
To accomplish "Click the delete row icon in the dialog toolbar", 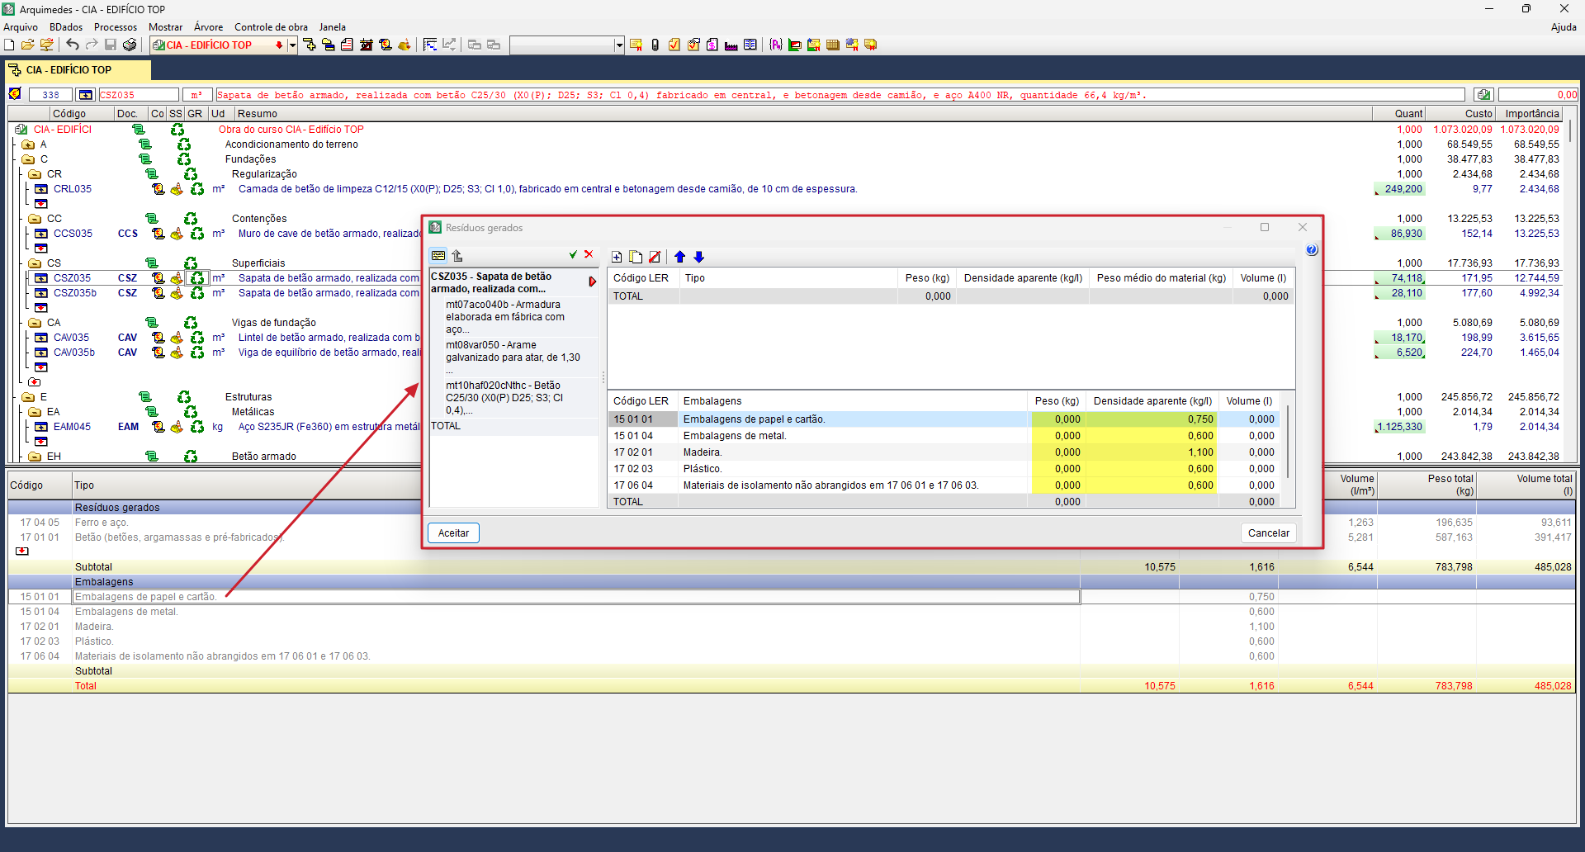I will point(655,257).
